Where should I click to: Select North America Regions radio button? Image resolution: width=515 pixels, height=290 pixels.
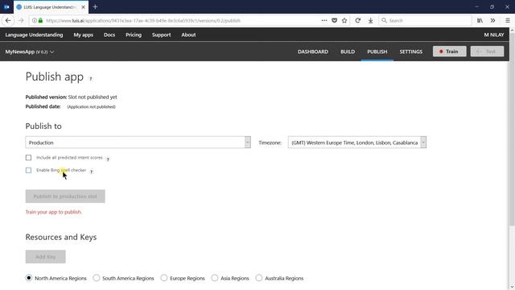point(29,278)
